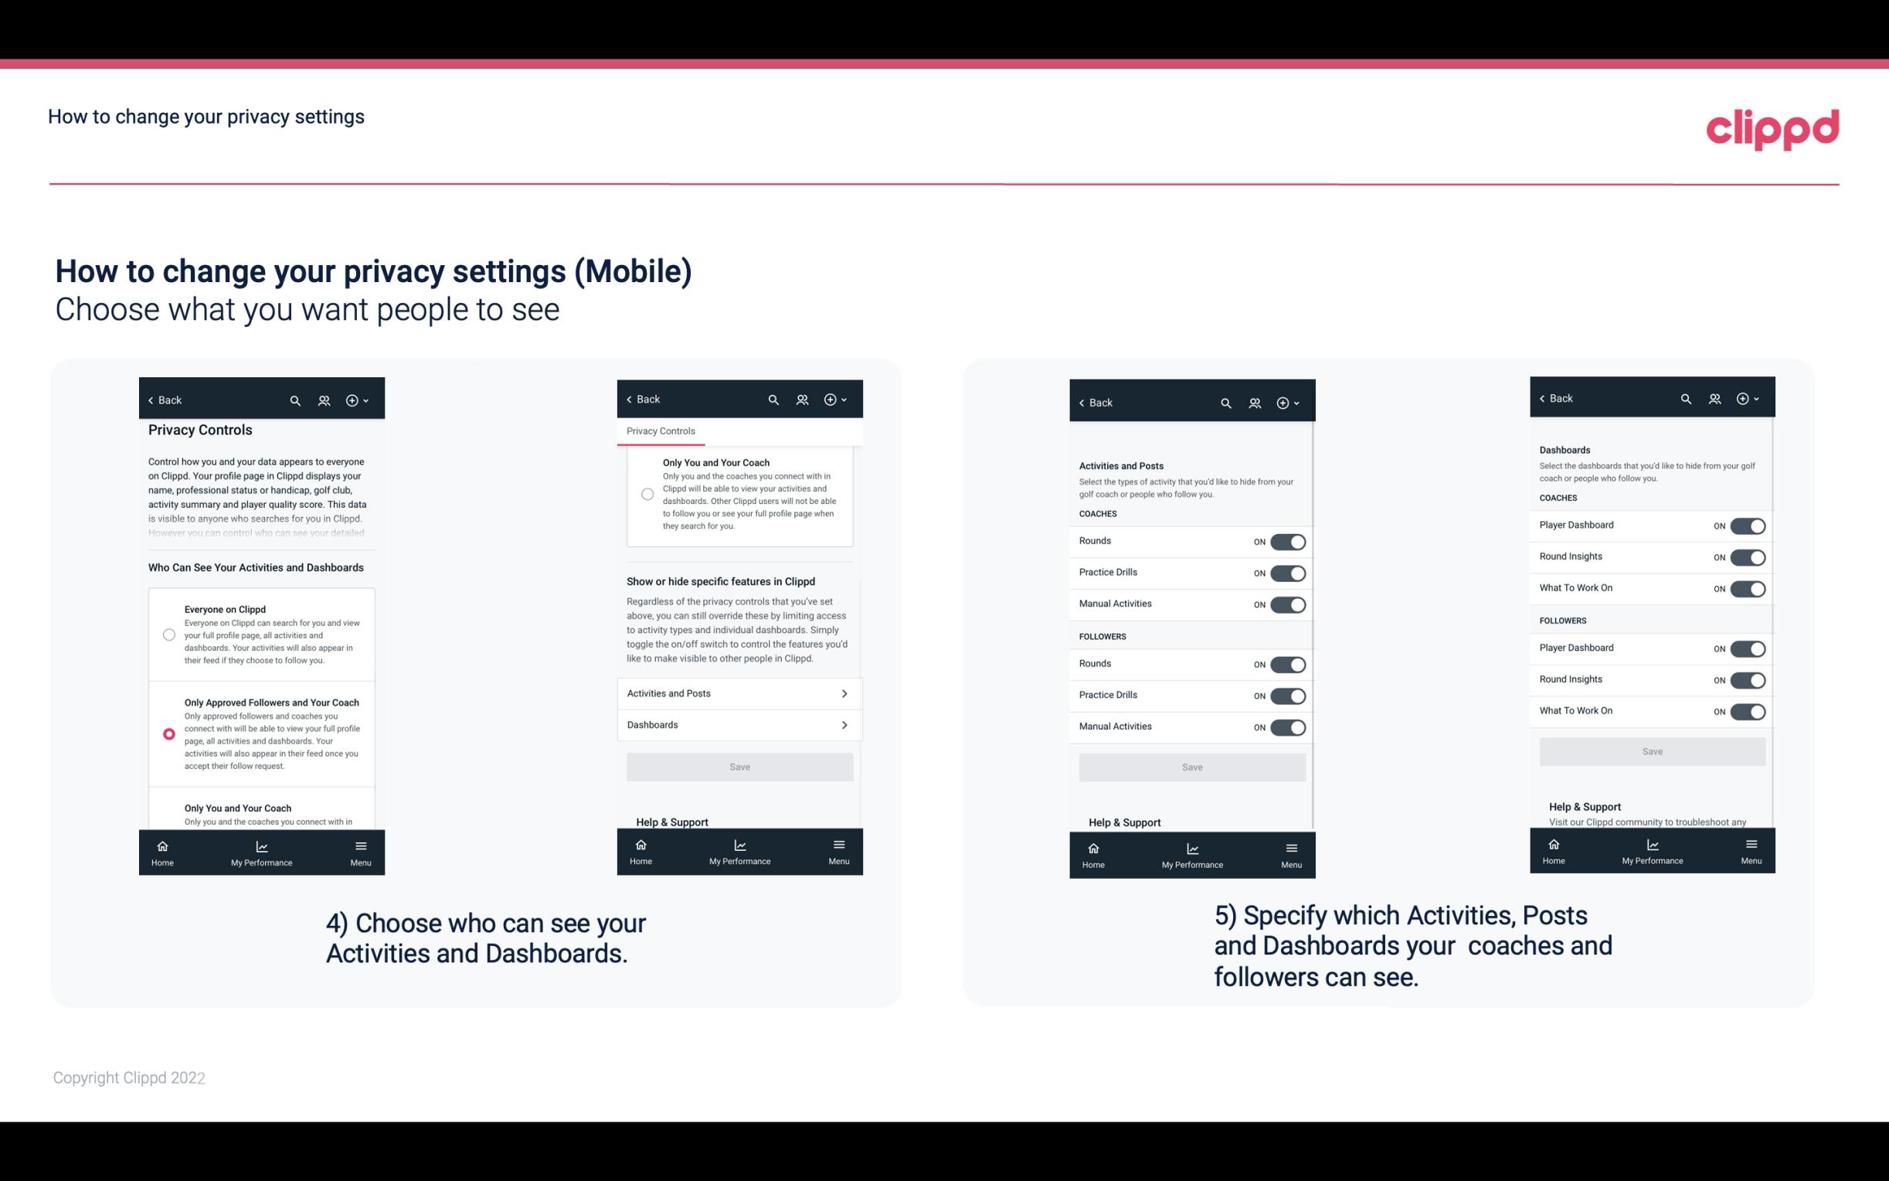Viewport: 1889px width, 1181px height.
Task: Click the Menu icon in bottom navigation
Action: (x=359, y=846)
